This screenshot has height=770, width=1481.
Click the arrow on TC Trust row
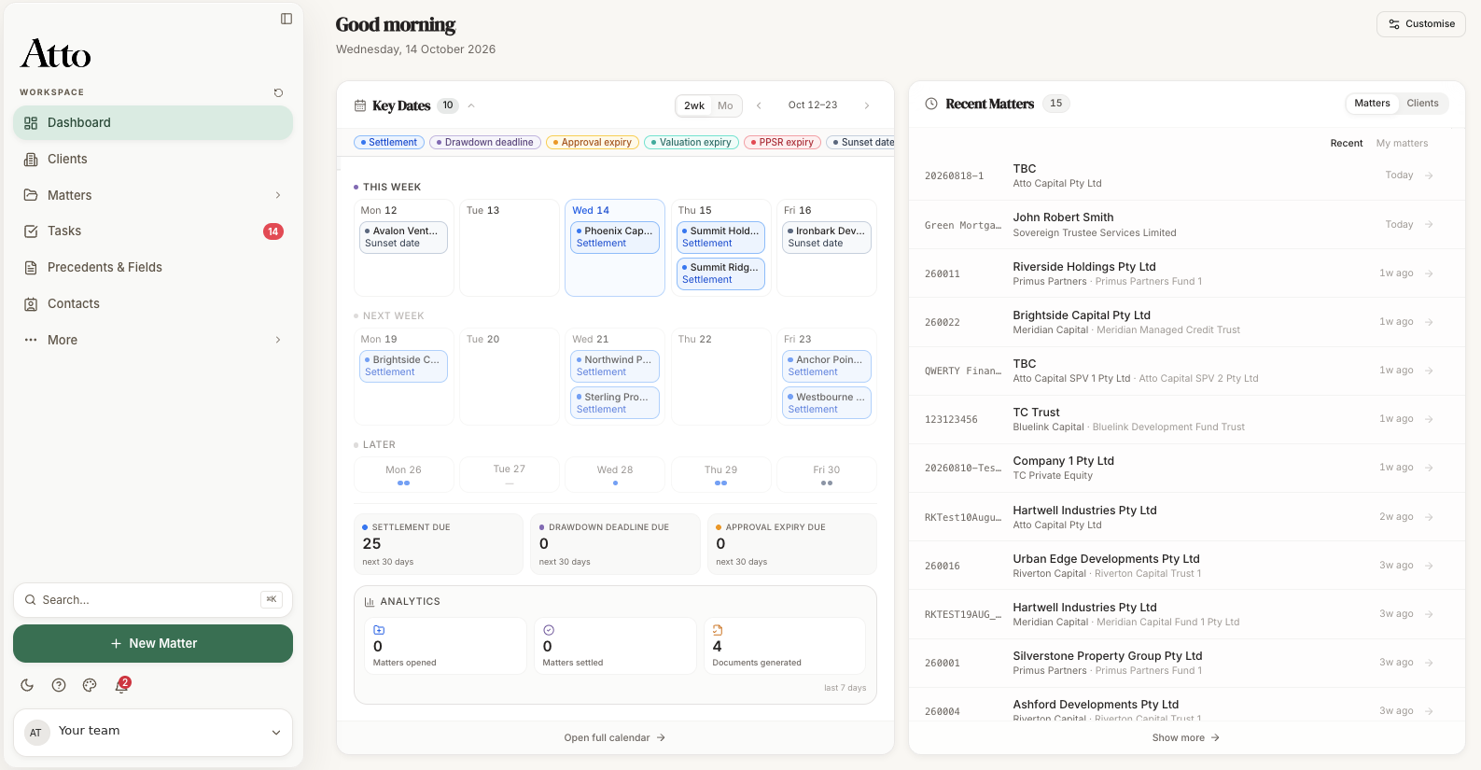click(x=1429, y=419)
